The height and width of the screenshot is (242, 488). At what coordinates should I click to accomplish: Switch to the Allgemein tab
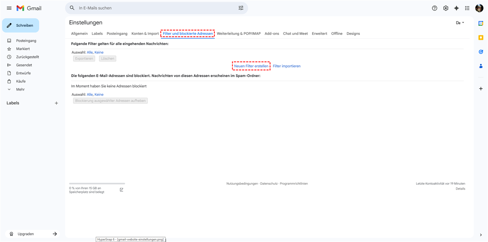click(79, 34)
